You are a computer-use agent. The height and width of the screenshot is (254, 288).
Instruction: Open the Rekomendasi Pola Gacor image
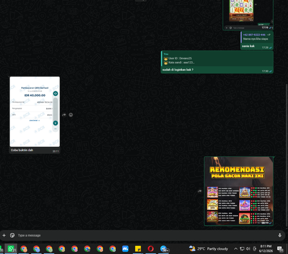coord(238,191)
